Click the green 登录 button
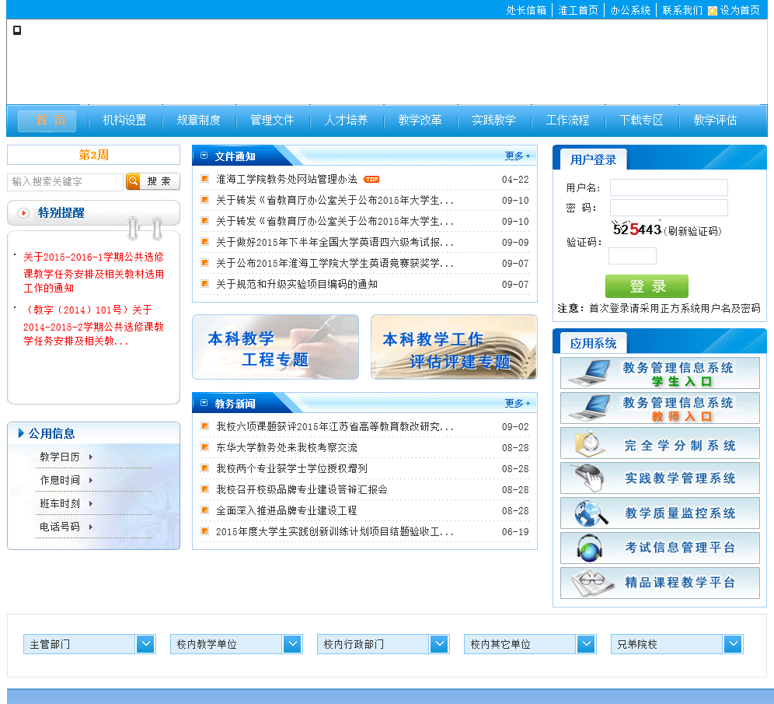This screenshot has height=704, width=774. point(647,286)
